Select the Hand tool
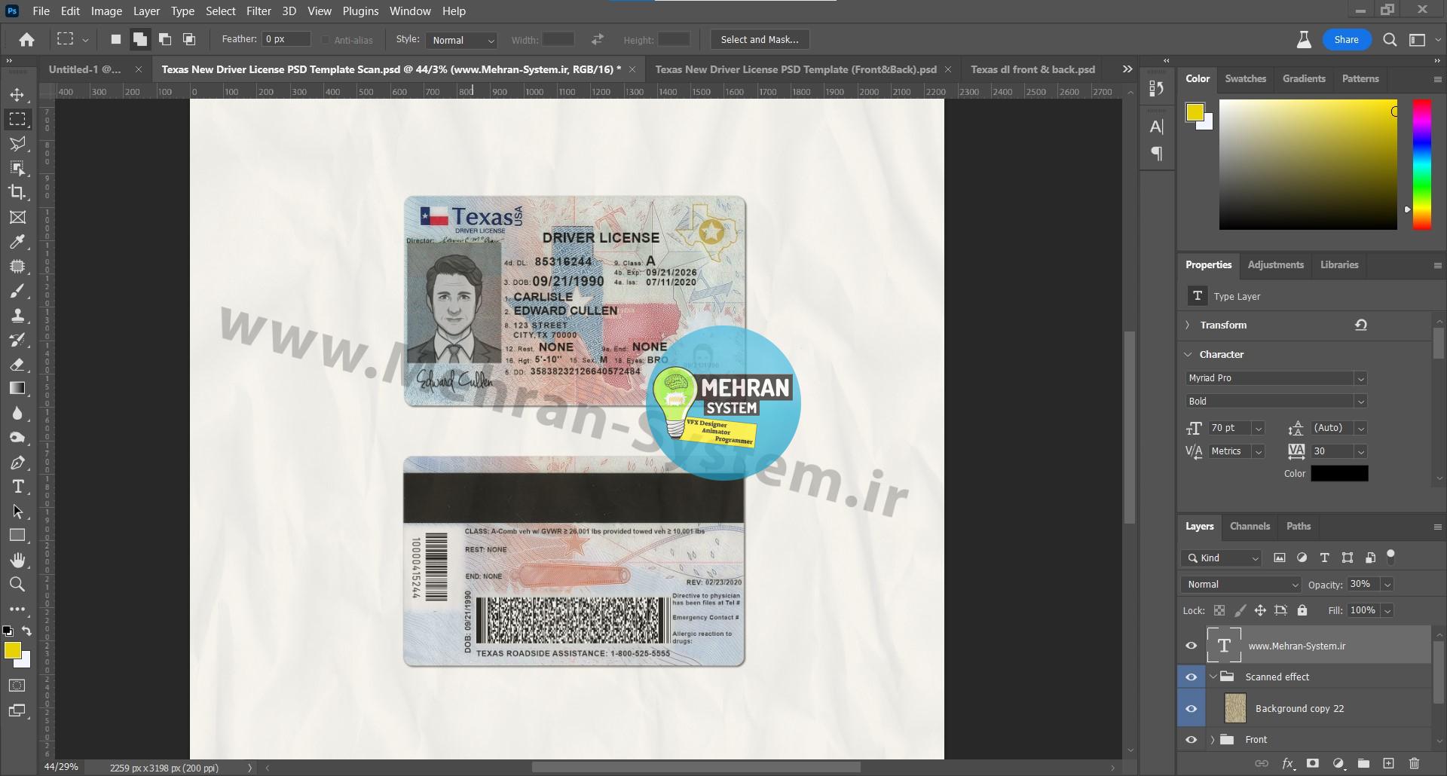 point(17,560)
